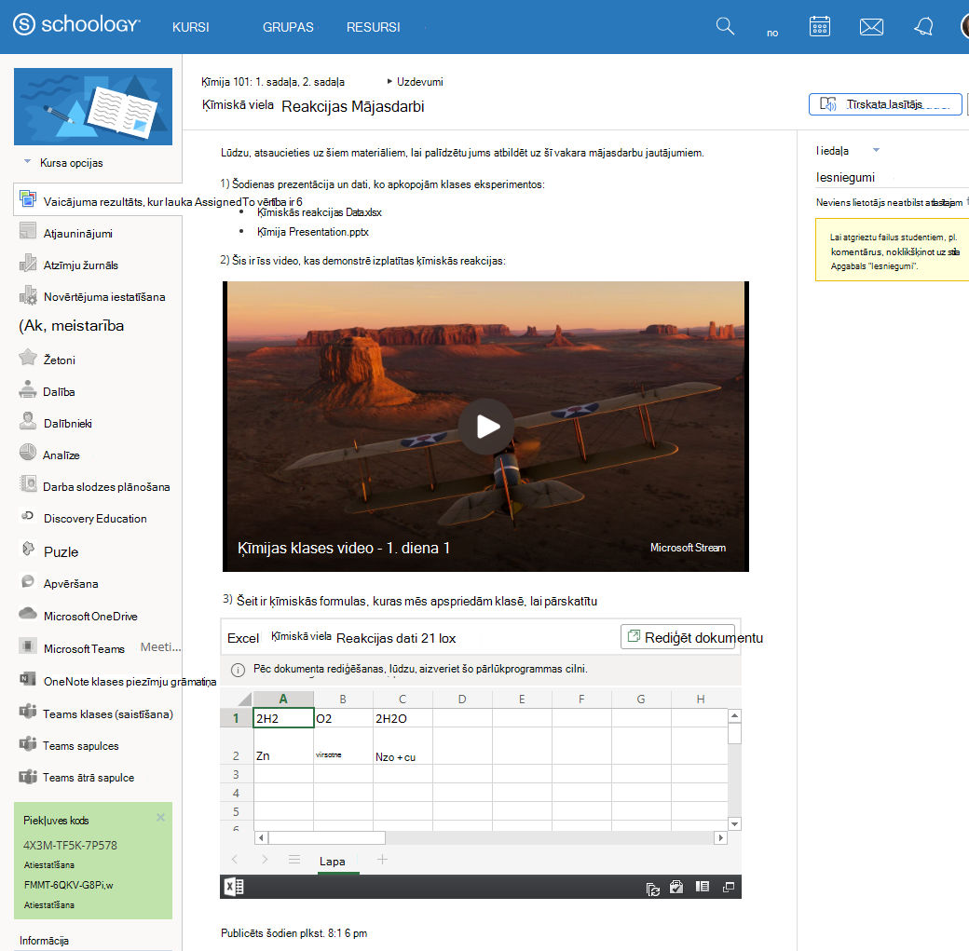Image resolution: width=969 pixels, height=951 pixels.
Task: Open Dalība attendance icon
Action: [x=28, y=389]
